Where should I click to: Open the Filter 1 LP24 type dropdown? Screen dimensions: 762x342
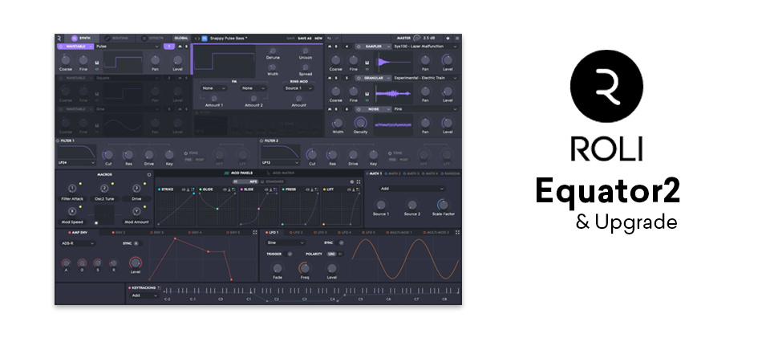point(77,162)
